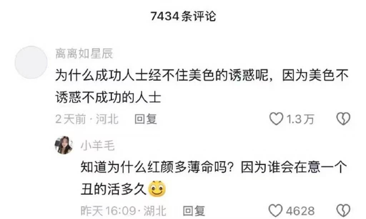Tap the 7434条评论 header
The width and height of the screenshot is (366, 219).
pos(183,16)
